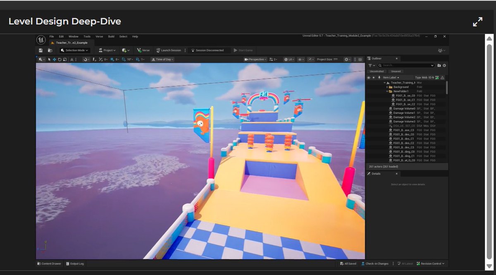The image size is (496, 275).
Task: Open the Window menu
Action: coord(73,36)
